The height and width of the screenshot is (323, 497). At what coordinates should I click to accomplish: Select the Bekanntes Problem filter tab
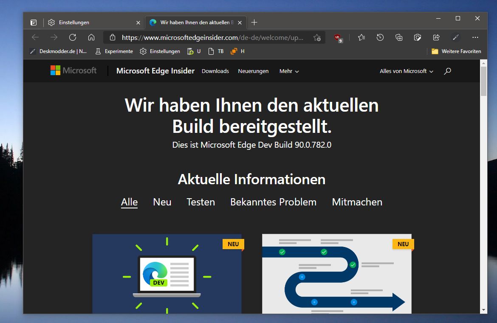[x=273, y=202]
